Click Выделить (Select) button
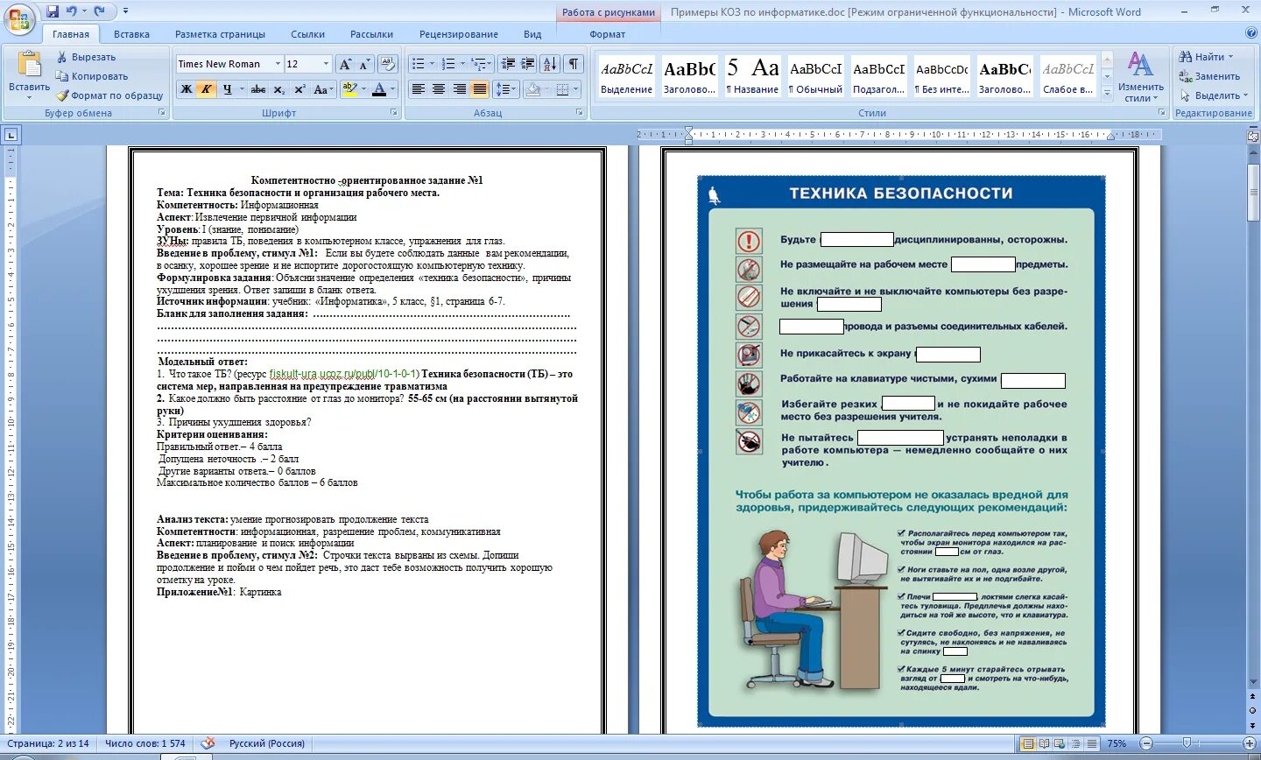Screen dimensions: 1261x760 (x=1213, y=95)
